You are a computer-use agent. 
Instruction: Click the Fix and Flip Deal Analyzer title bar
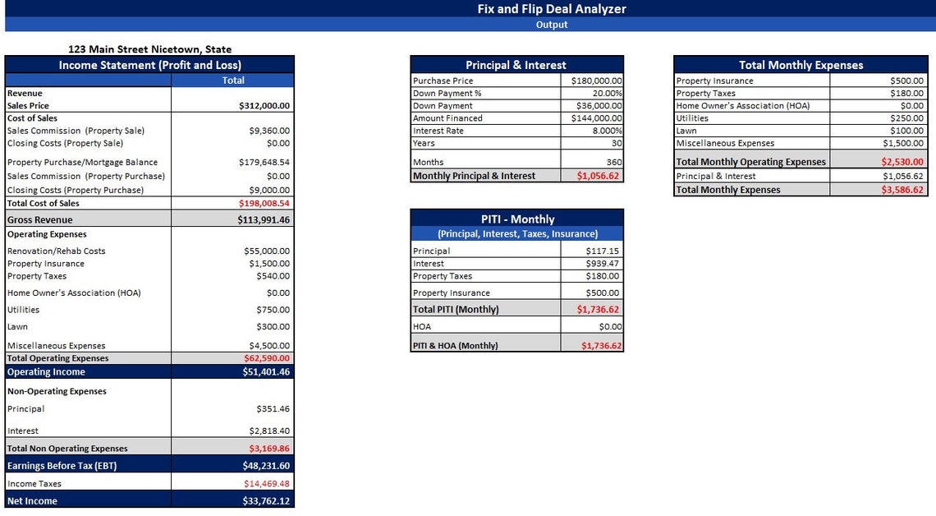551,8
